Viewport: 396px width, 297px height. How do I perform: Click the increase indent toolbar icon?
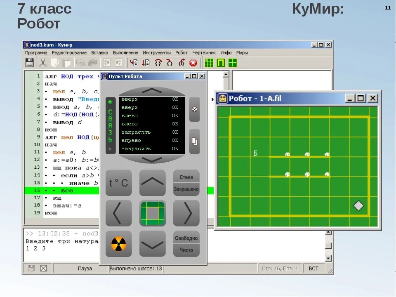pos(107,63)
